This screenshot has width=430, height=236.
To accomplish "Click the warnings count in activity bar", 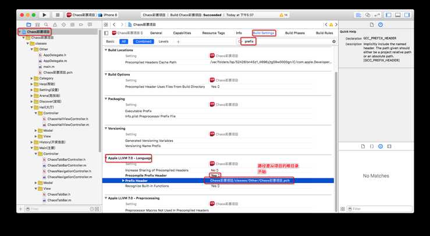I will pyautogui.click(x=283, y=15).
